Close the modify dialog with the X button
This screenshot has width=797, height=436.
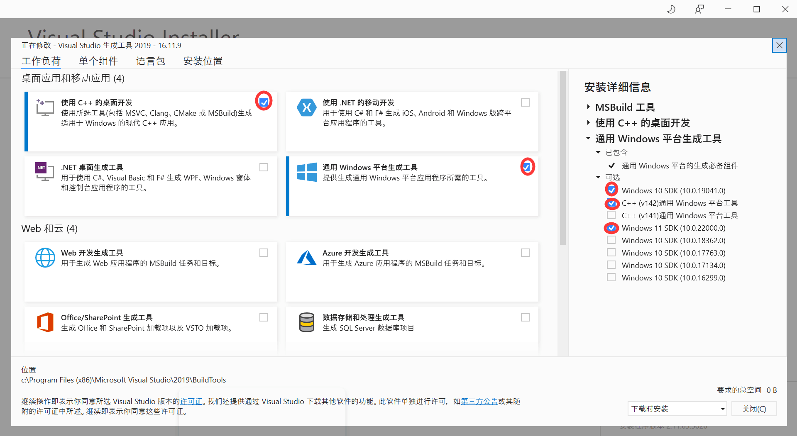780,45
